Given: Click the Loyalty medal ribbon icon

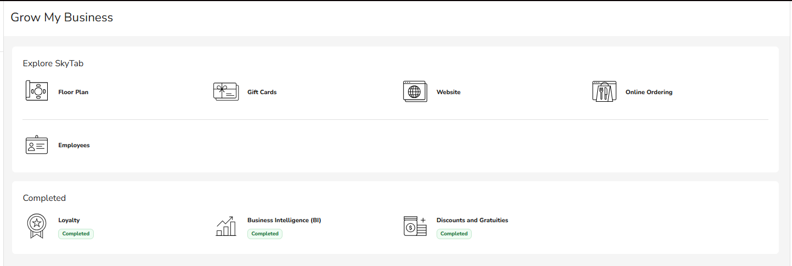Looking at the screenshot, I should 37,226.
